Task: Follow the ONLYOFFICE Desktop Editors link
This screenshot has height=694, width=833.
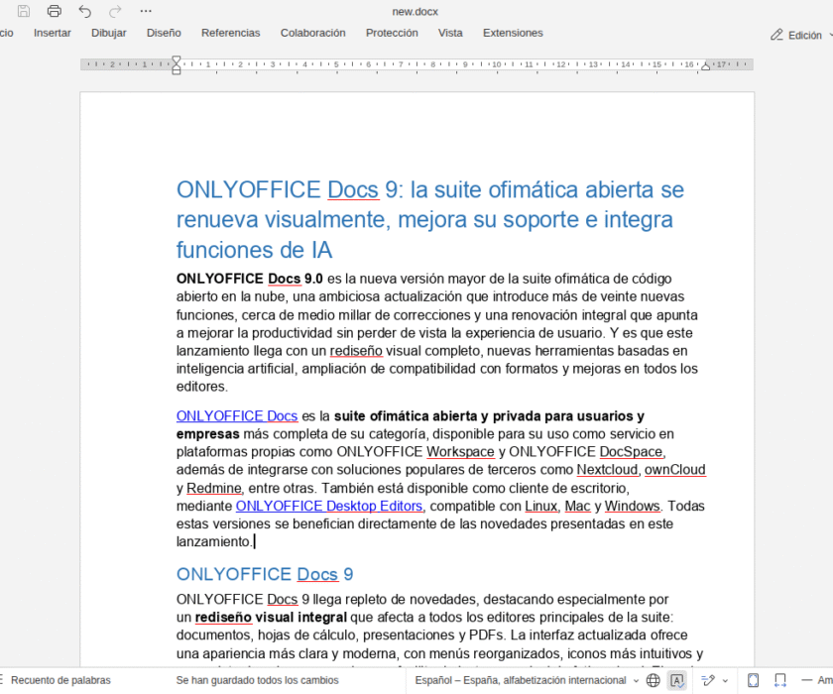Action: coord(329,506)
